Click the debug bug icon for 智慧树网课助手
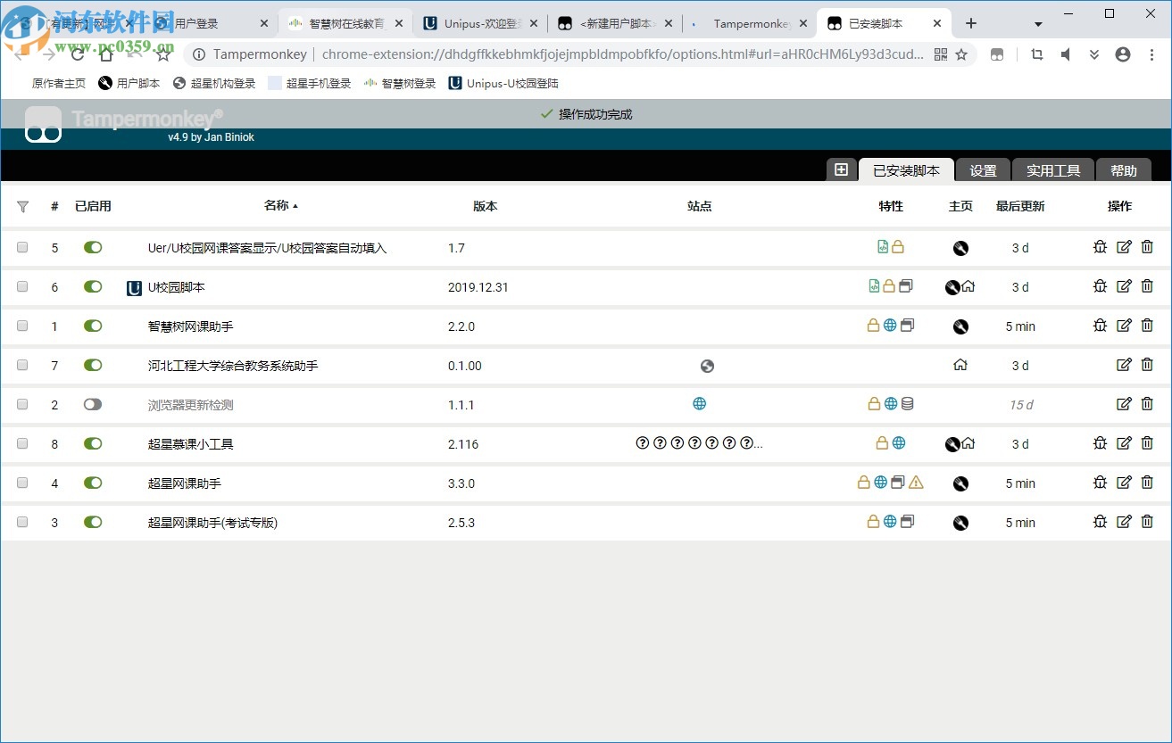The width and height of the screenshot is (1172, 743). point(1100,326)
